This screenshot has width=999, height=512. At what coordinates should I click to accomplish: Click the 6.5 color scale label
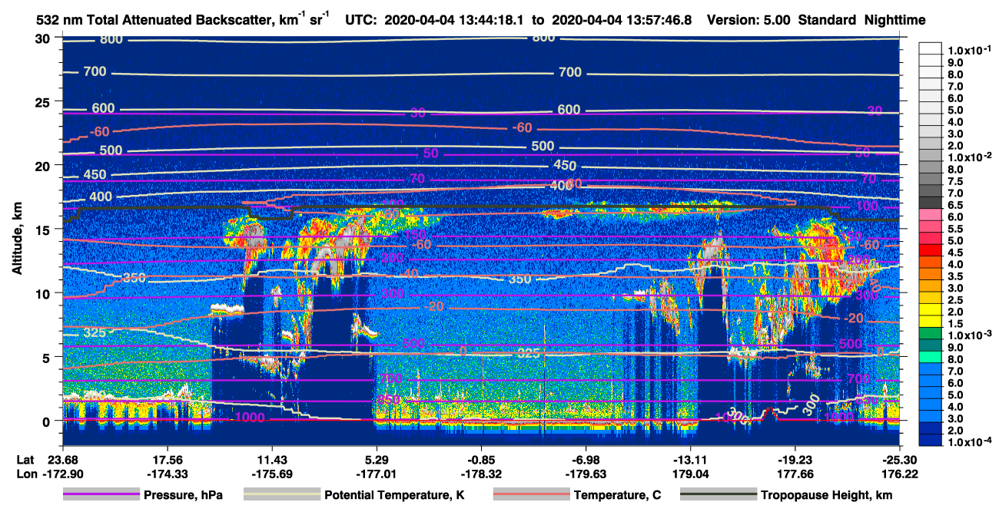[x=954, y=206]
